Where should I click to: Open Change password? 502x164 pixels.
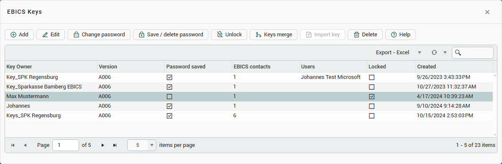click(99, 35)
